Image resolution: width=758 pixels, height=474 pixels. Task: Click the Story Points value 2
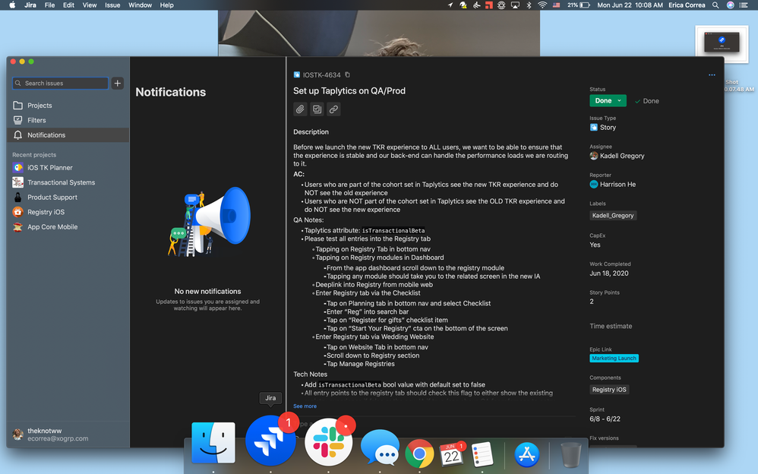point(592,302)
